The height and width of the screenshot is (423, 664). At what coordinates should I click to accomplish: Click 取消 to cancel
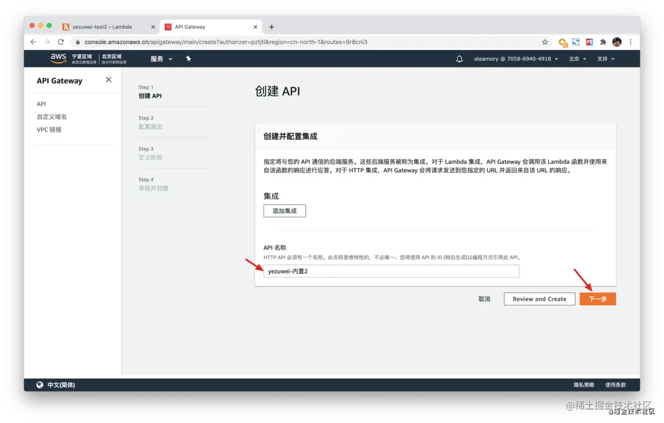pyautogui.click(x=484, y=299)
